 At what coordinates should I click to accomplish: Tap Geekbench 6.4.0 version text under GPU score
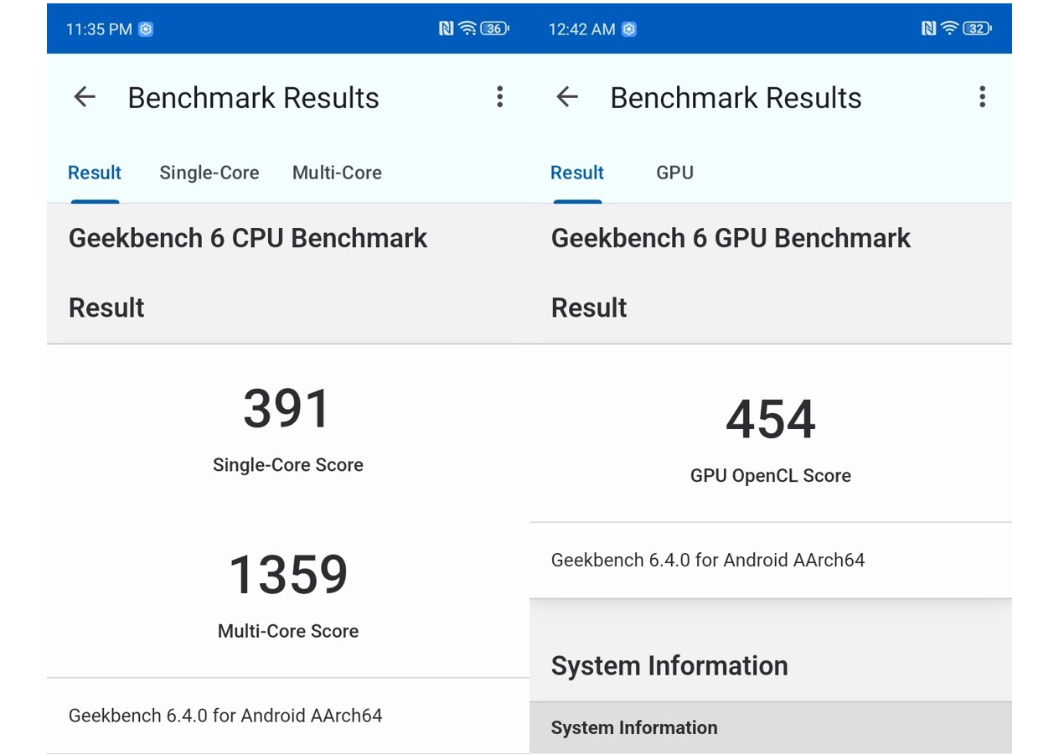[x=708, y=560]
